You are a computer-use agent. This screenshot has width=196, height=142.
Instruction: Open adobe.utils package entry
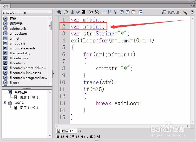coord(18,29)
